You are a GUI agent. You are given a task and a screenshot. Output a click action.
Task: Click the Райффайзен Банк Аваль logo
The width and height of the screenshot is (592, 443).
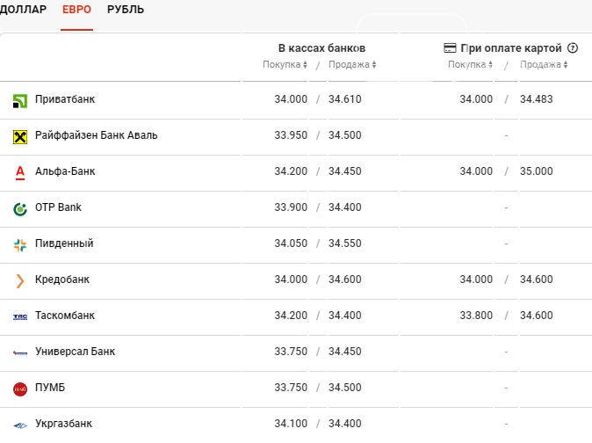[20, 136]
